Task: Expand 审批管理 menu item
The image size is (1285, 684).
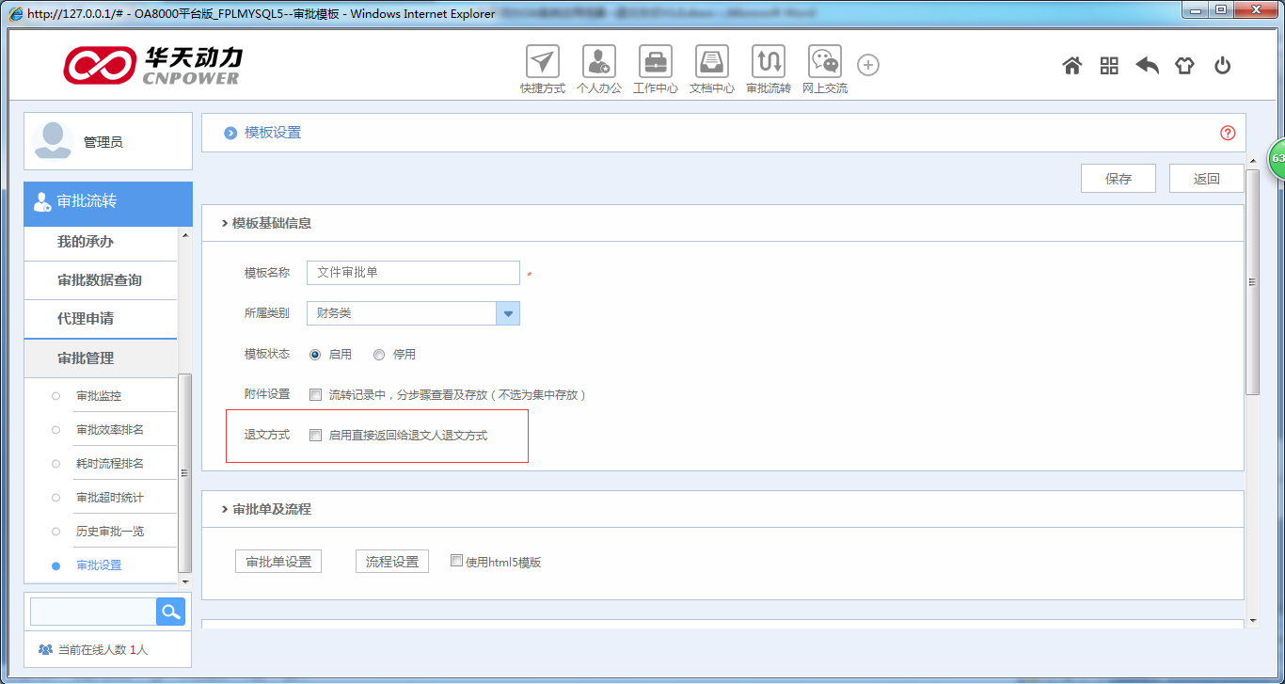Action: click(101, 358)
